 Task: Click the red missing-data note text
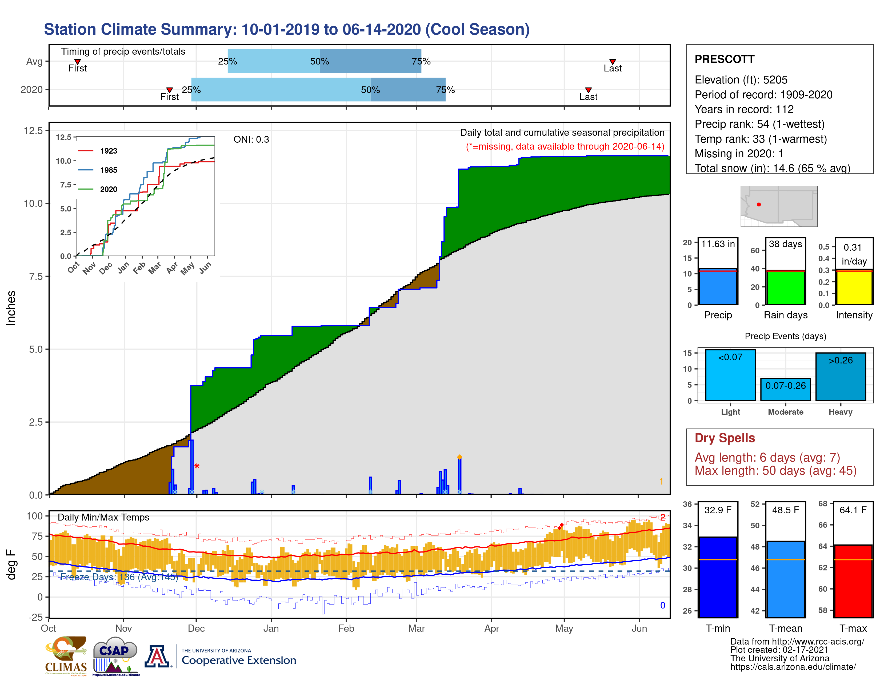coord(565,147)
